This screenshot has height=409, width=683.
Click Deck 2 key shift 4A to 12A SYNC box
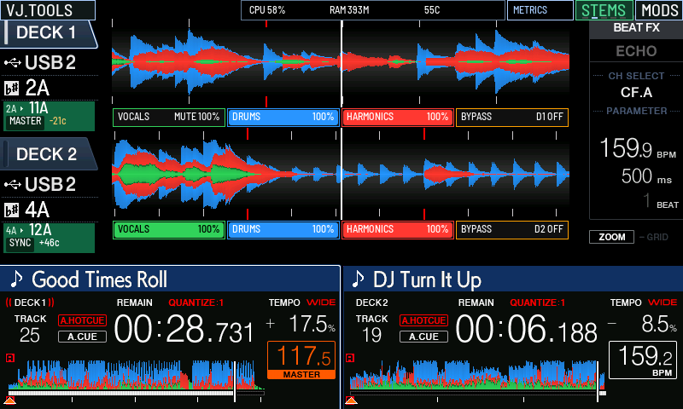[x=49, y=238]
